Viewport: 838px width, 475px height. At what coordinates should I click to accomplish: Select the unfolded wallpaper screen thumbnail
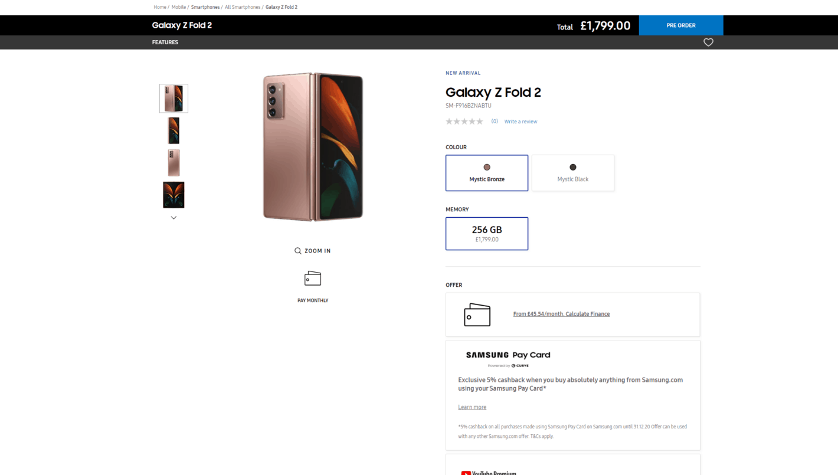click(174, 195)
